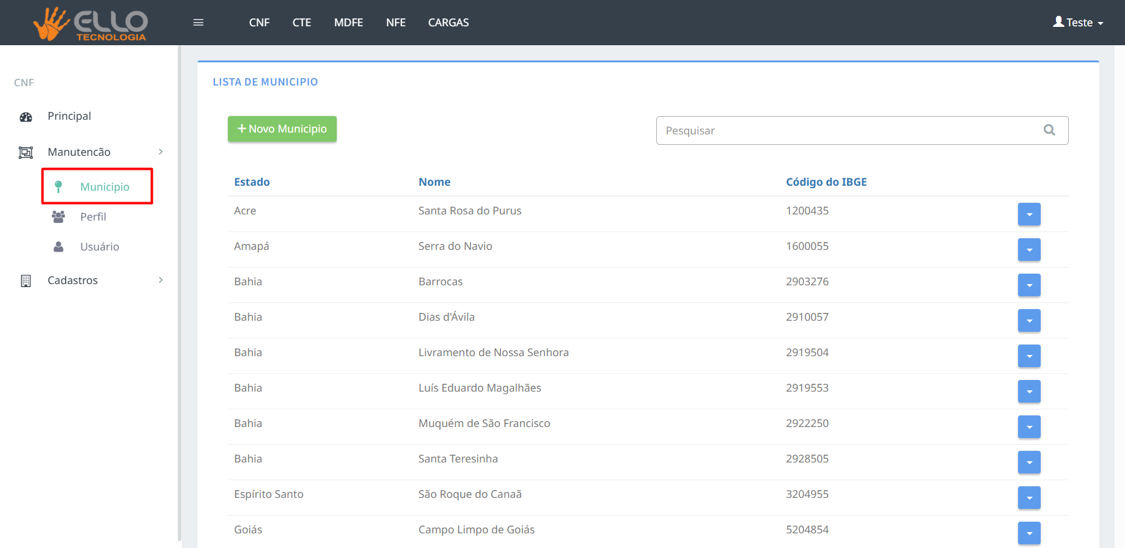Open actions dropdown for São Roque do Canaã

click(1029, 498)
